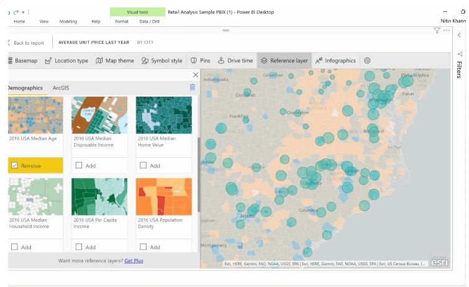Image resolution: width=469 pixels, height=287 pixels.
Task: Select 2016 USA Population Density thumbnail
Action: coord(164,197)
